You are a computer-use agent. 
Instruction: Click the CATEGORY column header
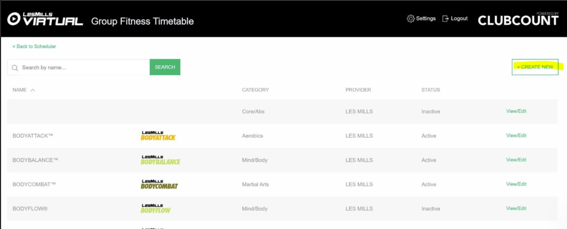click(255, 90)
